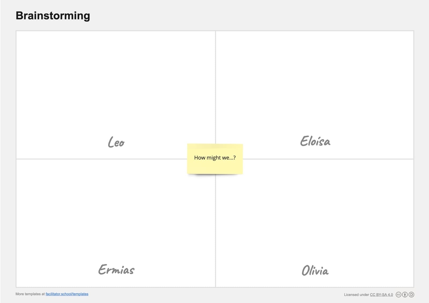The width and height of the screenshot is (429, 303).
Task: Click the Creative Commons CC icon
Action: point(398,294)
